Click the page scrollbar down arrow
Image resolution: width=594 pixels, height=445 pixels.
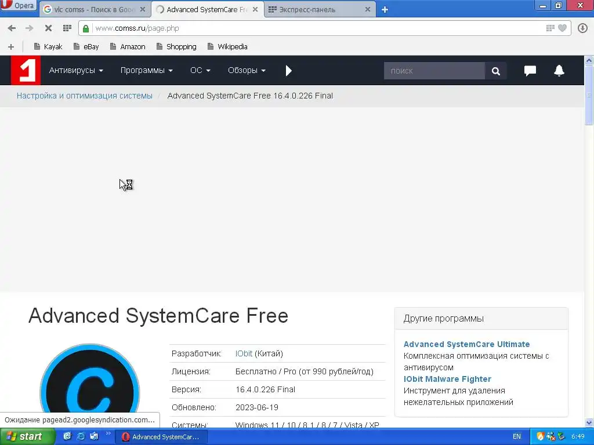tap(589, 423)
